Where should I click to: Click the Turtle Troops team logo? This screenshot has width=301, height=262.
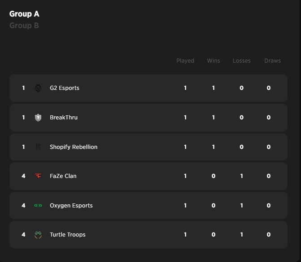click(x=38, y=235)
